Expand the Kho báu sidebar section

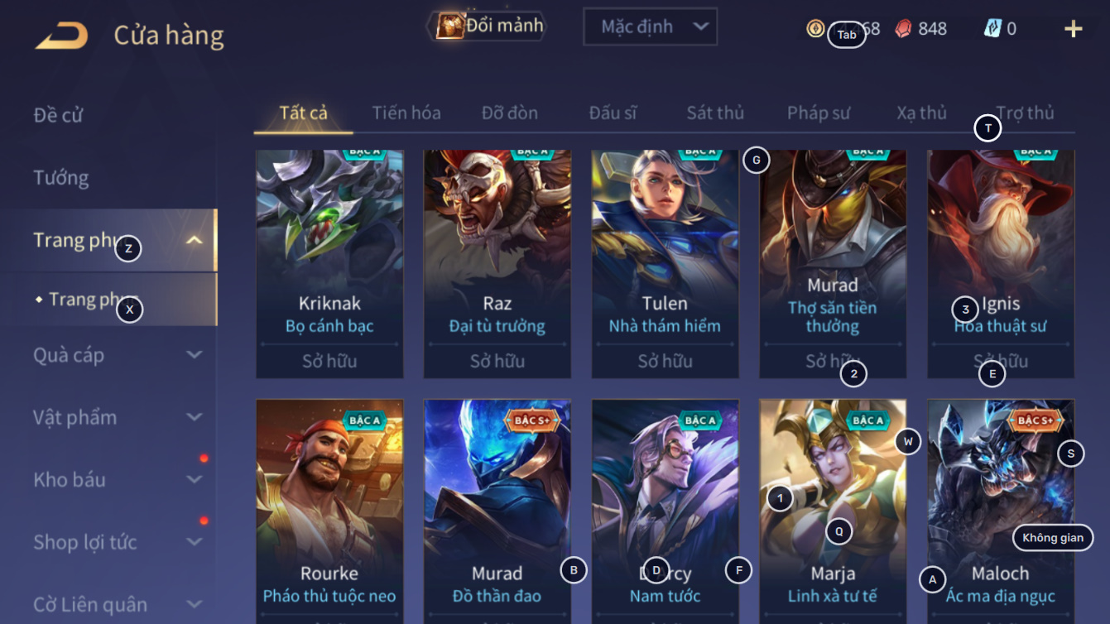[x=195, y=480]
